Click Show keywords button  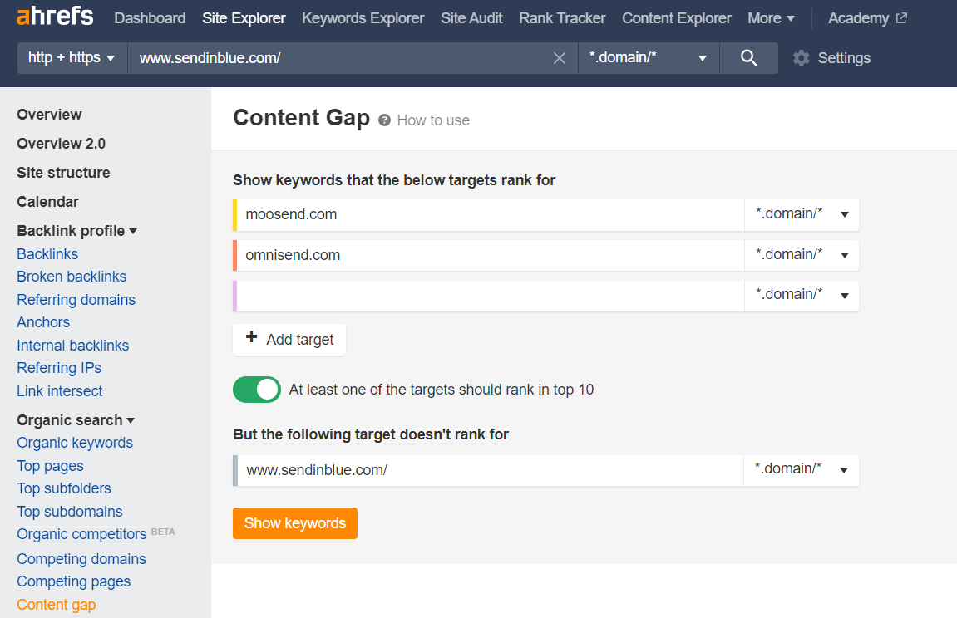pyautogui.click(x=295, y=523)
